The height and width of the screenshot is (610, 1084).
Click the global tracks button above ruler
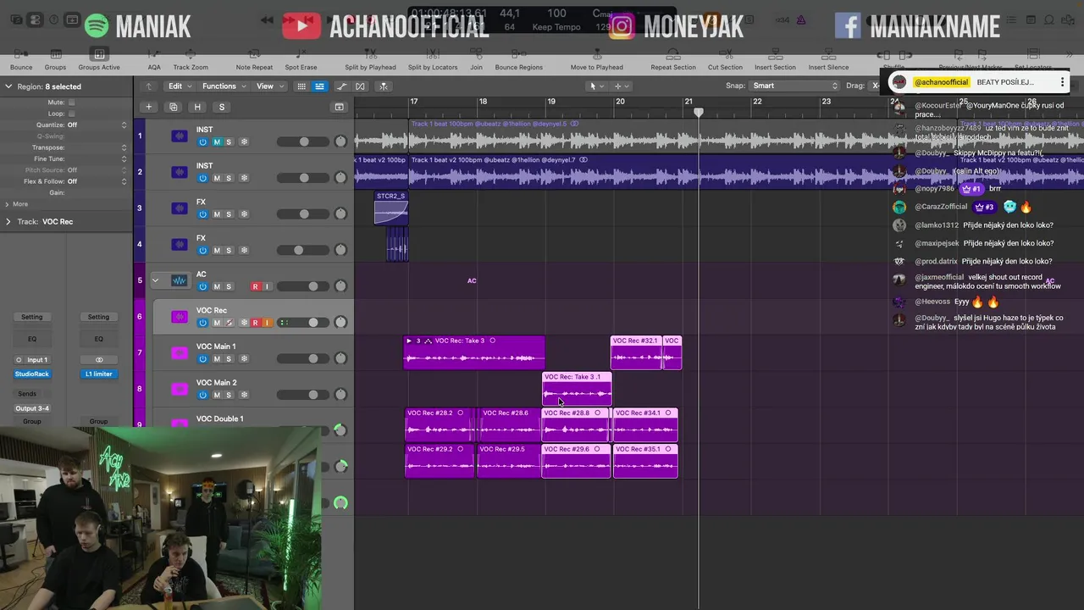pos(339,107)
